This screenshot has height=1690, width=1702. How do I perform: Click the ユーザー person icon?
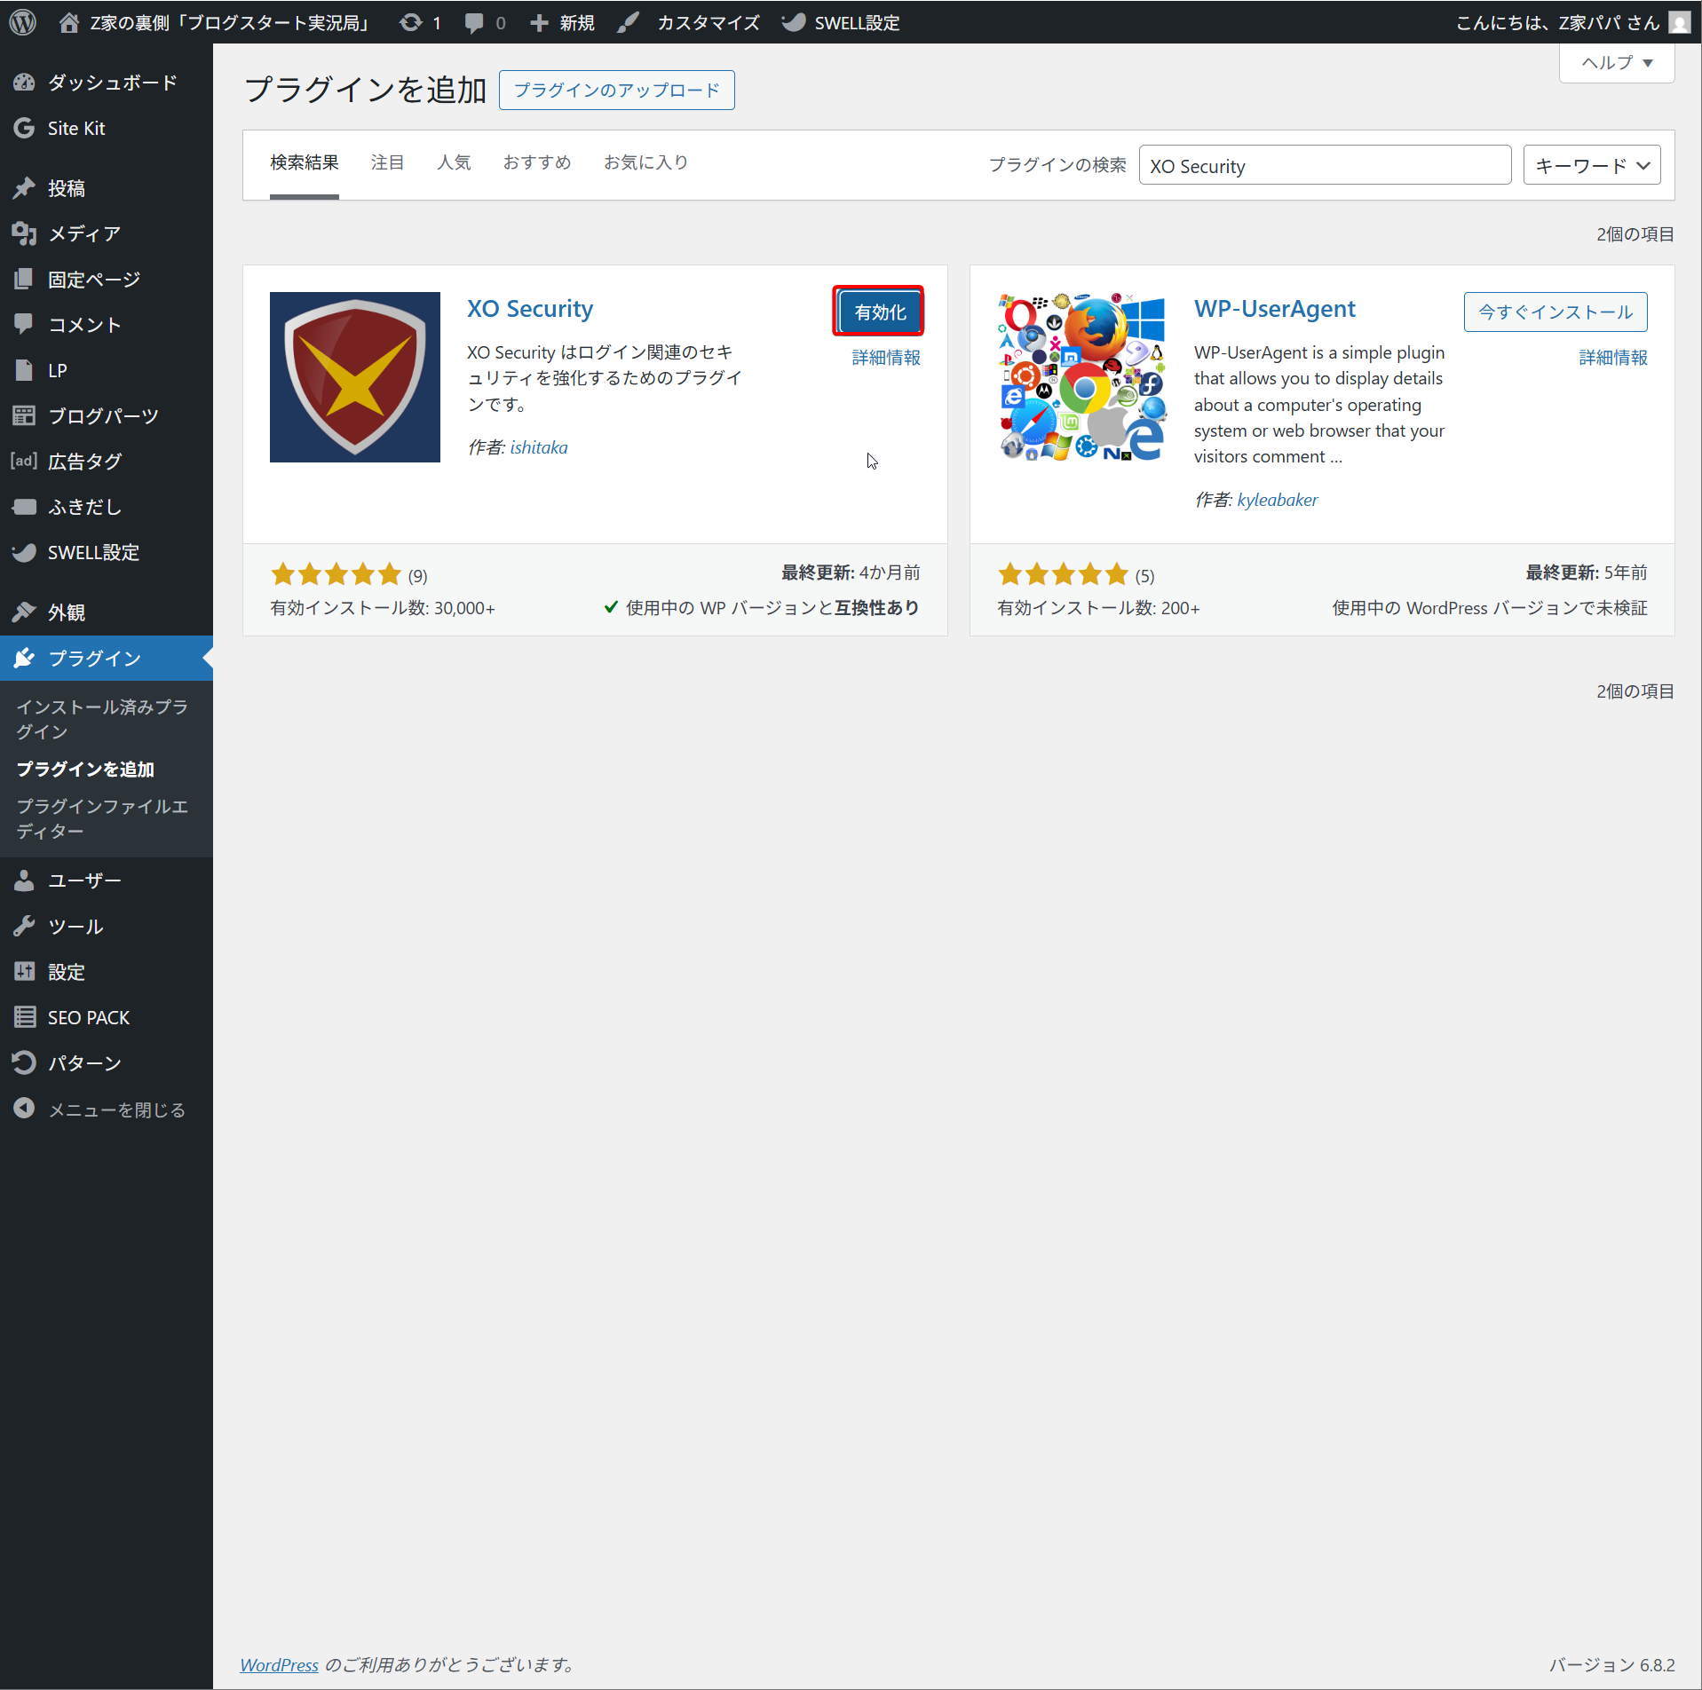[24, 881]
